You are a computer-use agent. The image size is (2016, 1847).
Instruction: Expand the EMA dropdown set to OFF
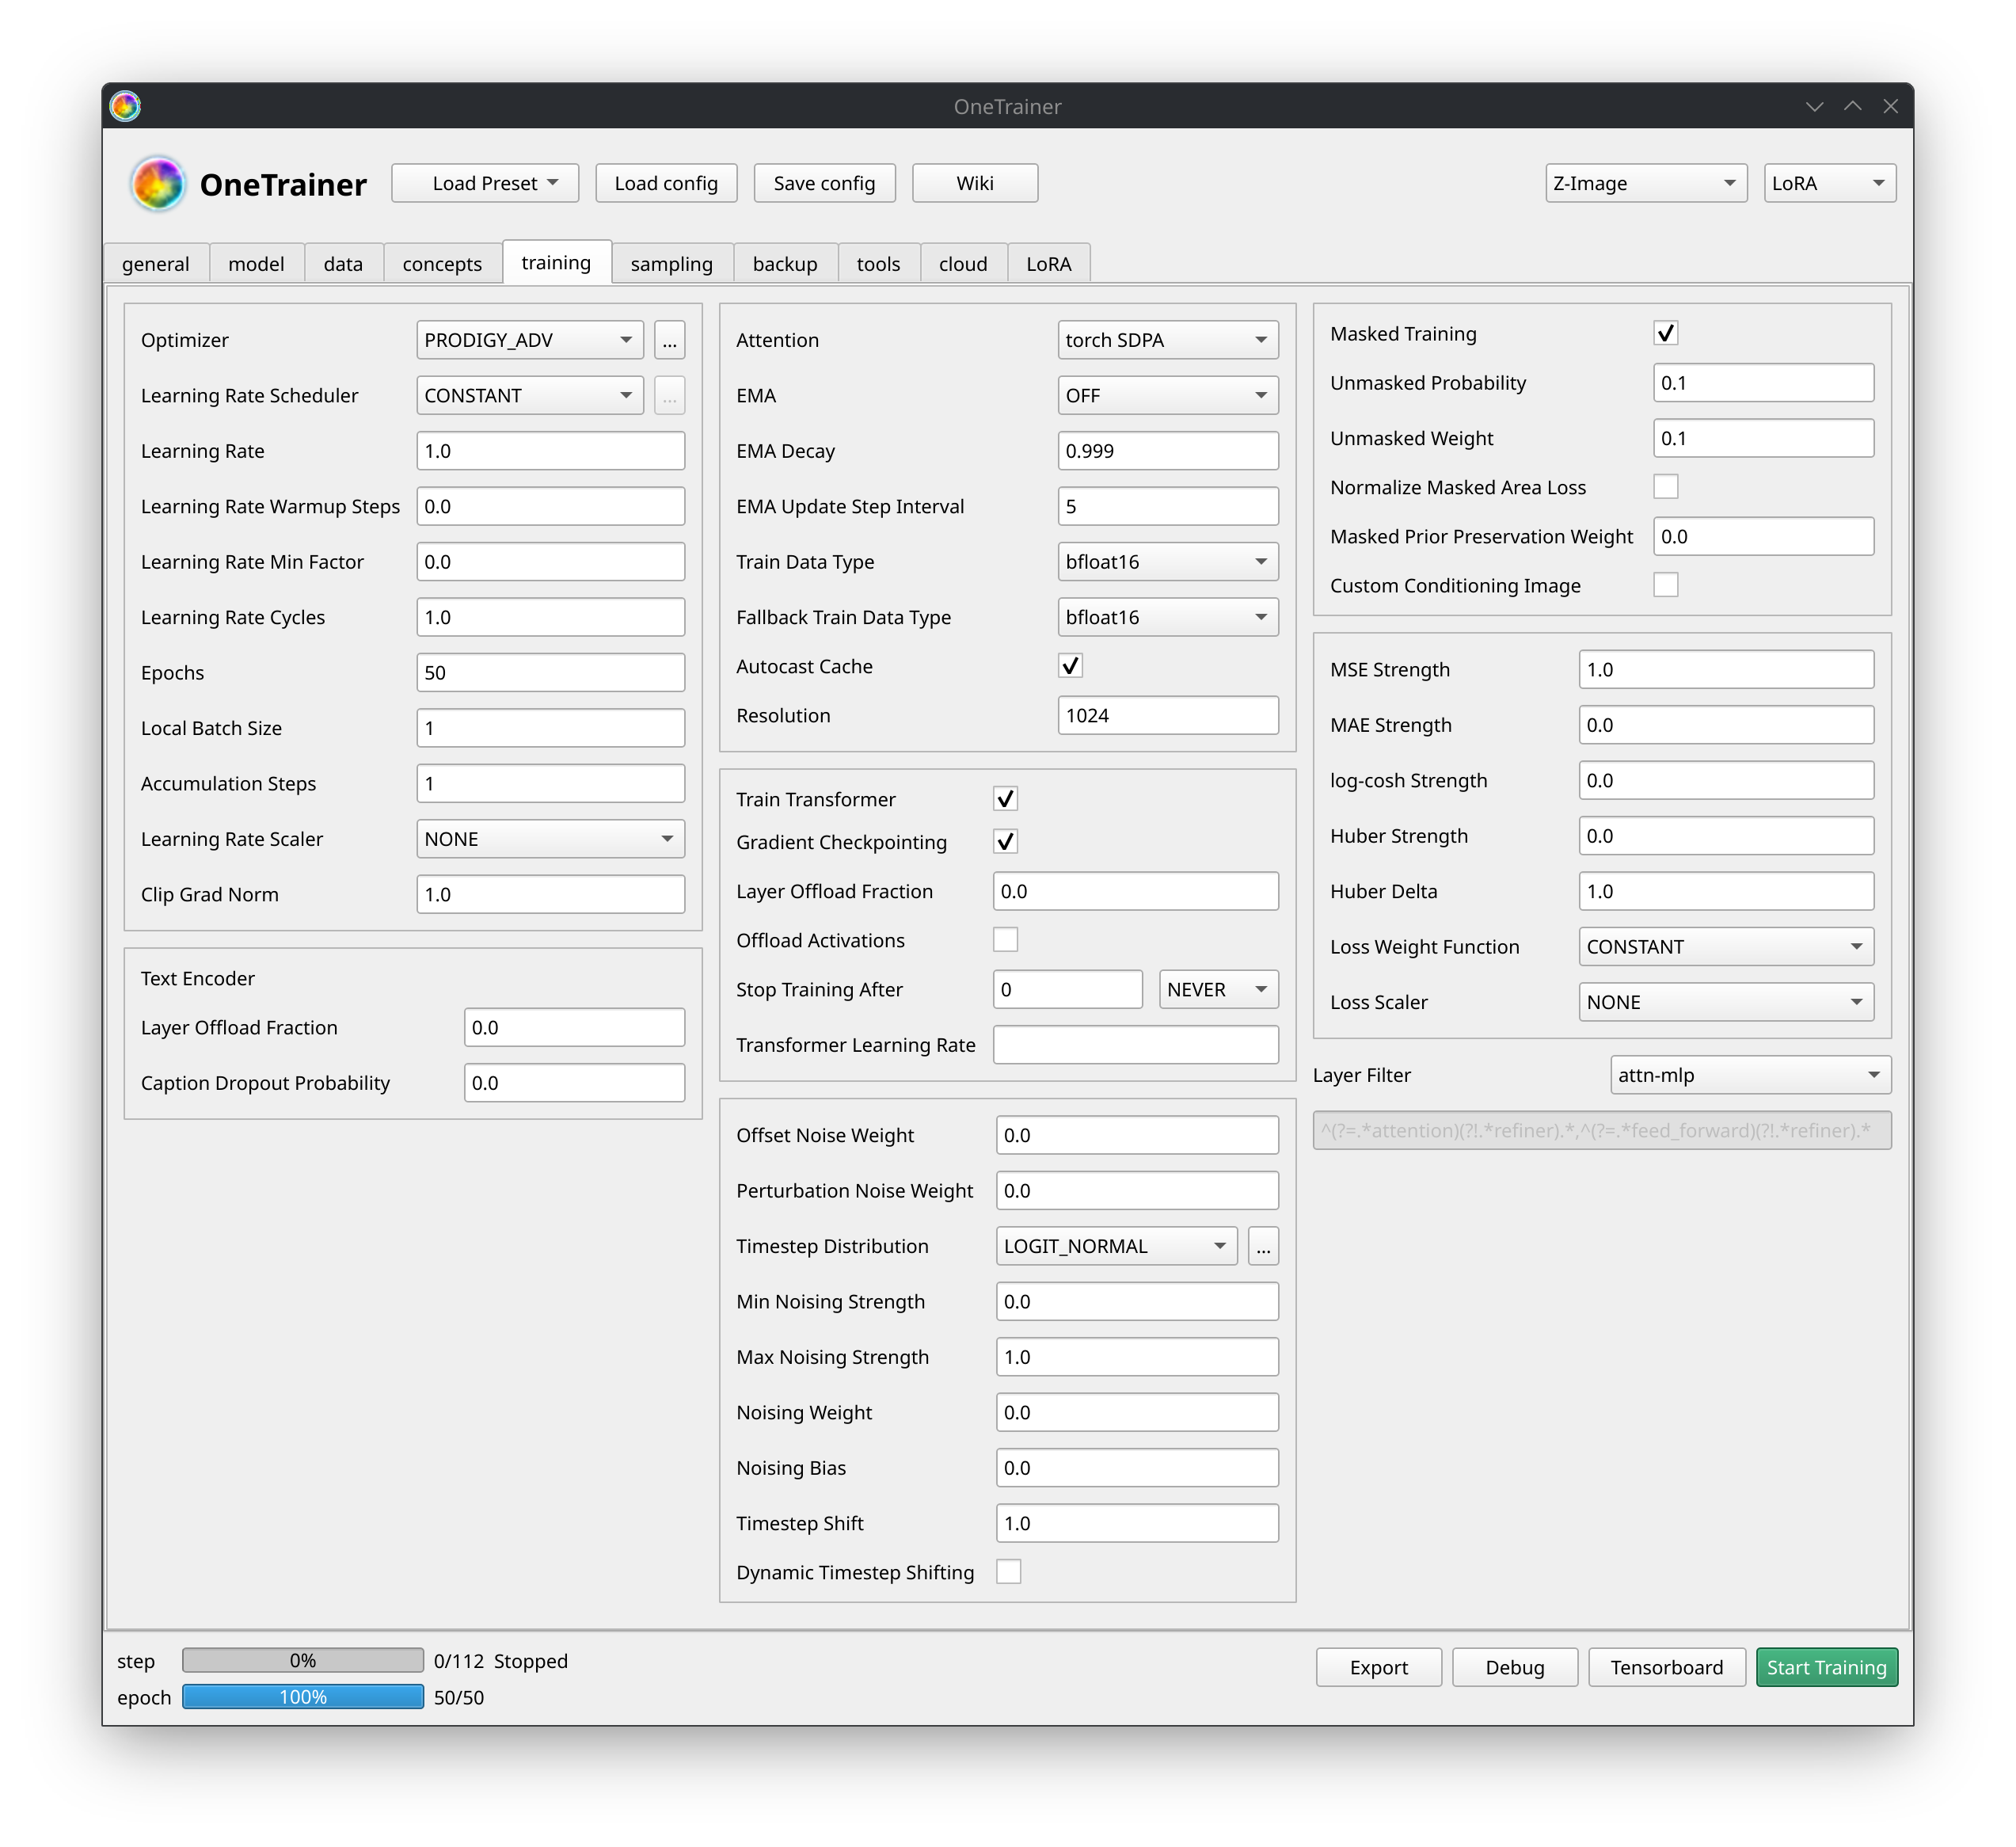click(1168, 396)
